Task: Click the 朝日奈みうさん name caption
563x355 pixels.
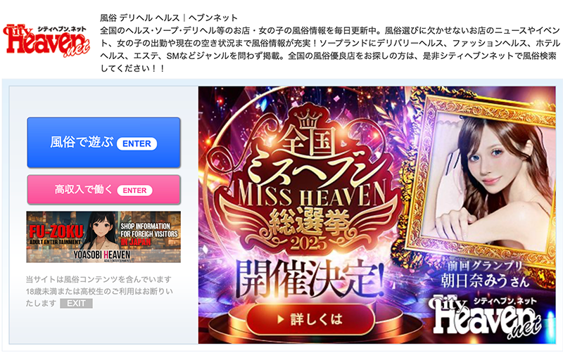Action: 486,280
